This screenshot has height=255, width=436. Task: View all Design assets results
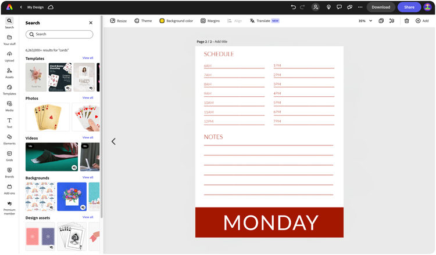(88, 217)
